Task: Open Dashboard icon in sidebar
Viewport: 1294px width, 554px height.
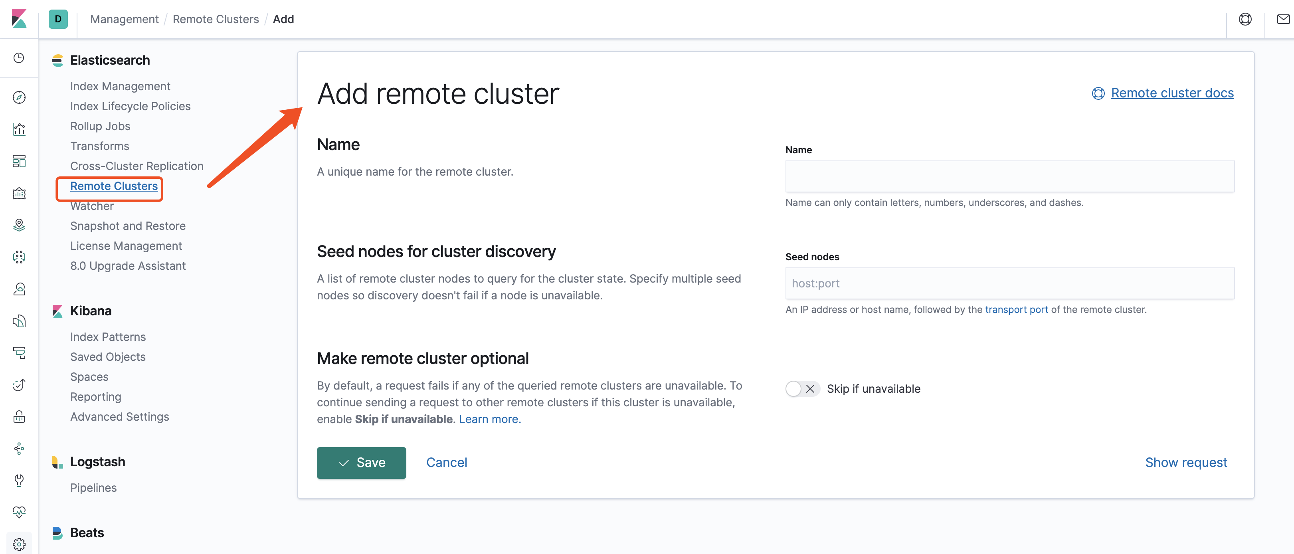Action: (19, 161)
